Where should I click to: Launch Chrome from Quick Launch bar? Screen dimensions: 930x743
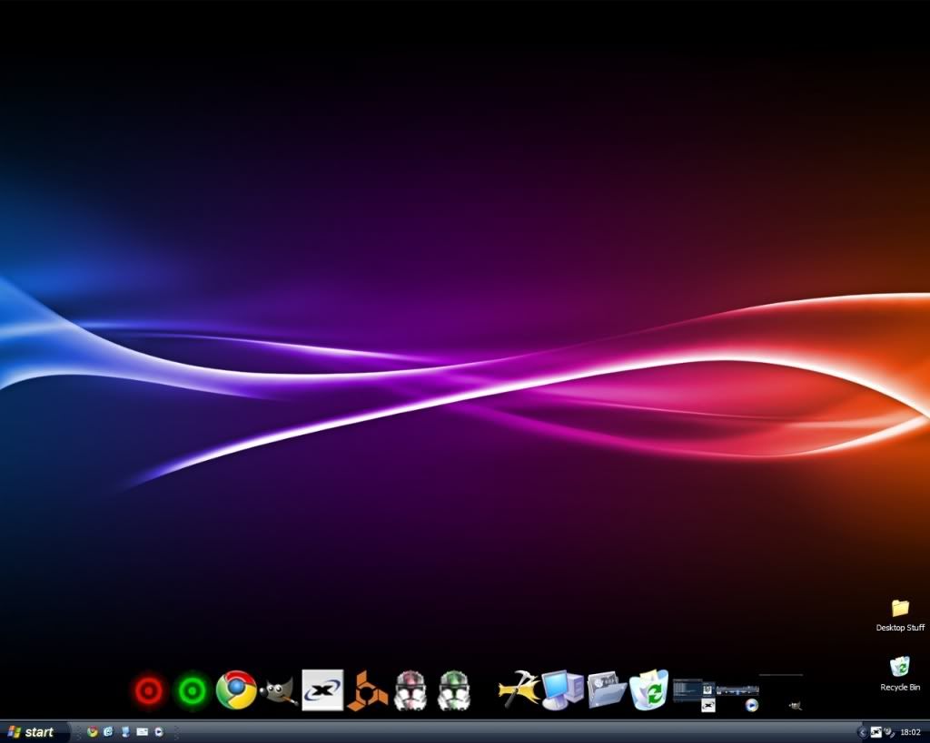(93, 732)
